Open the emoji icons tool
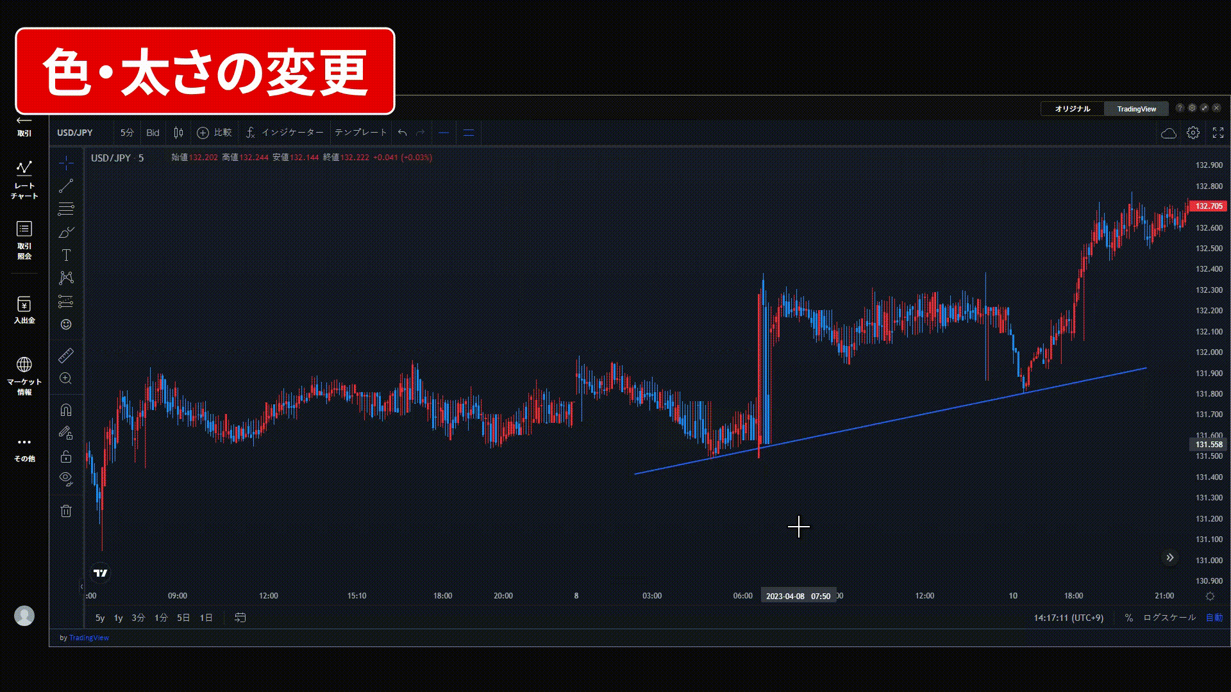Viewport: 1231px width, 692px height. click(x=66, y=324)
